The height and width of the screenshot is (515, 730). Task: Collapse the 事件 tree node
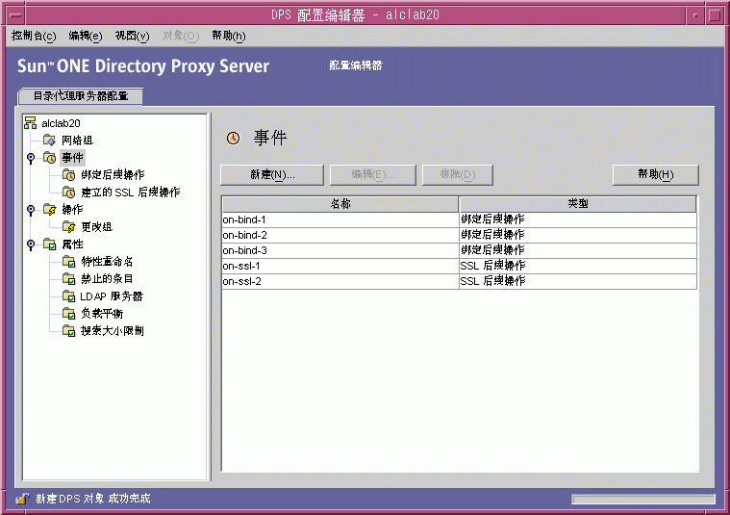(31, 158)
